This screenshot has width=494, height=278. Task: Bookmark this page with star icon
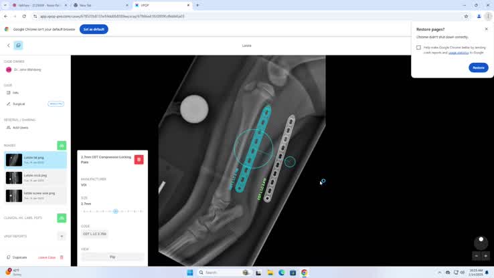(466, 16)
